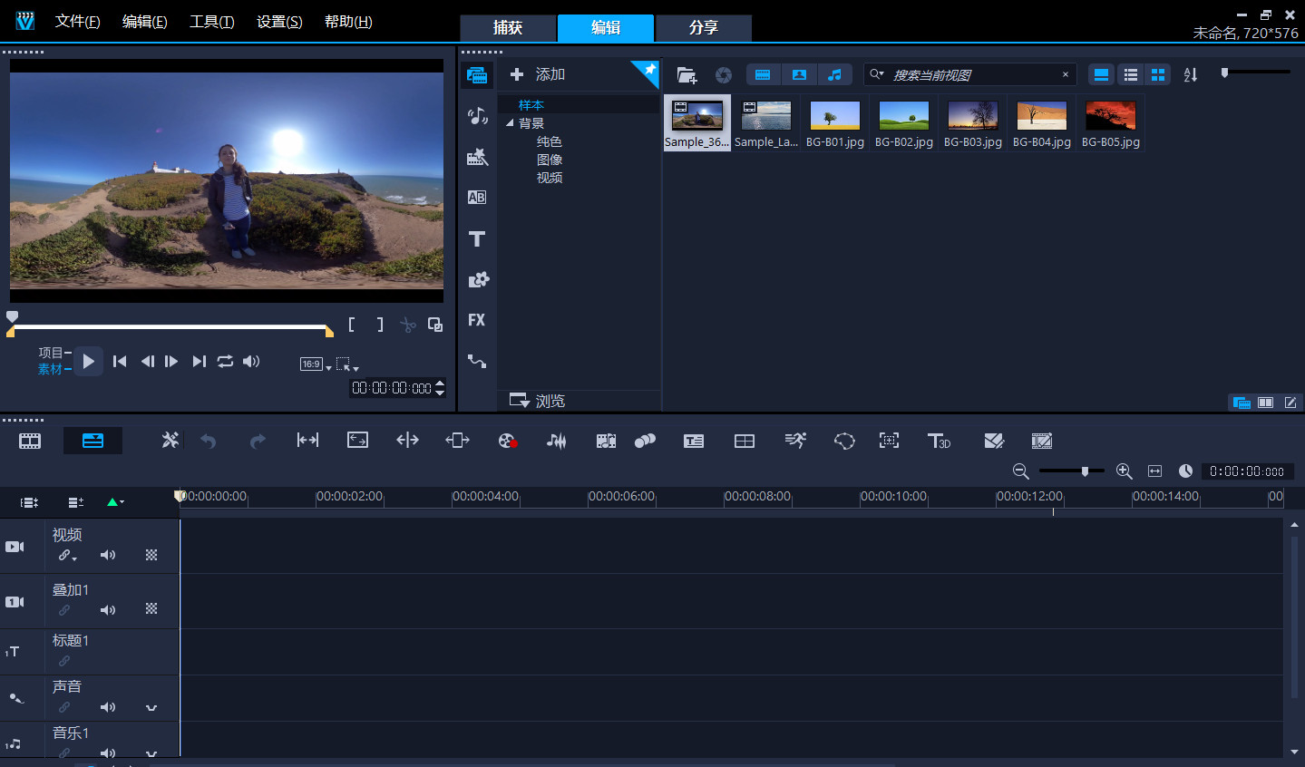Open the Edit menu
The width and height of the screenshot is (1305, 767).
pyautogui.click(x=144, y=21)
